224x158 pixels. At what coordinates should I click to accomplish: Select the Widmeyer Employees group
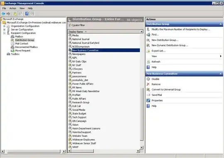[x=83, y=140]
